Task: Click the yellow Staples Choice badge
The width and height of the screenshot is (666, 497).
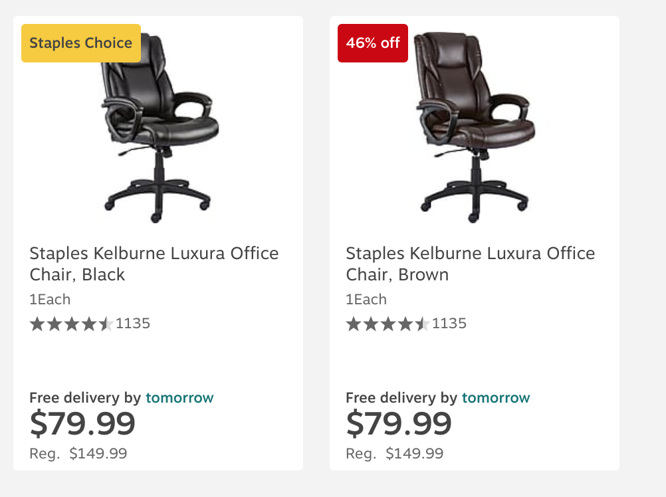Action: coord(80,43)
